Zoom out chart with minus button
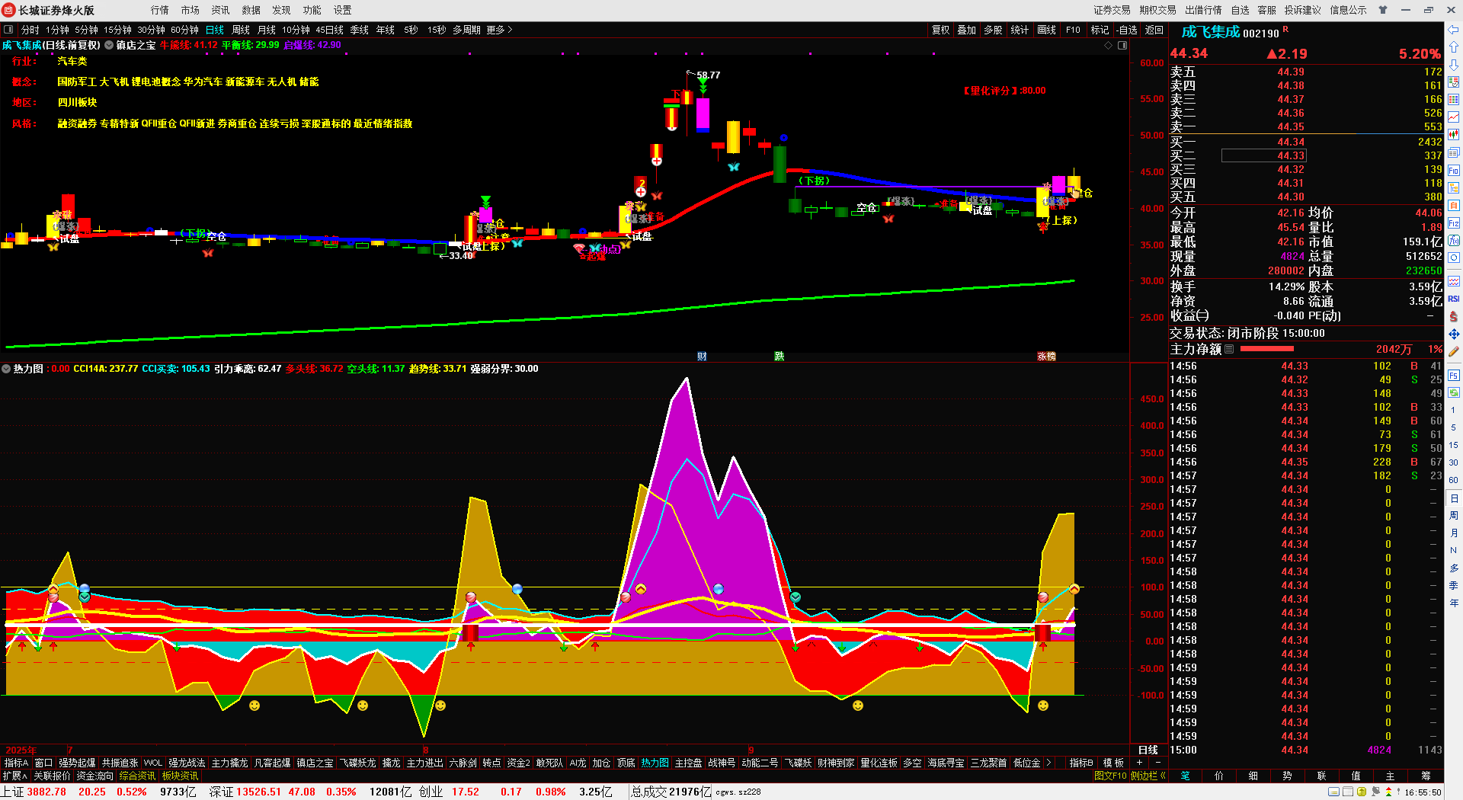Image resolution: width=1463 pixels, height=800 pixels. tap(1158, 763)
